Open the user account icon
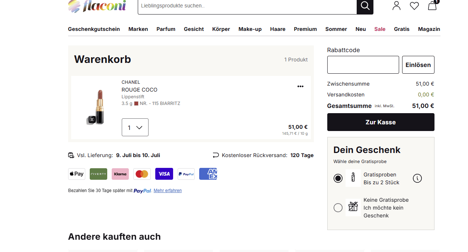468x252 pixels. (397, 6)
